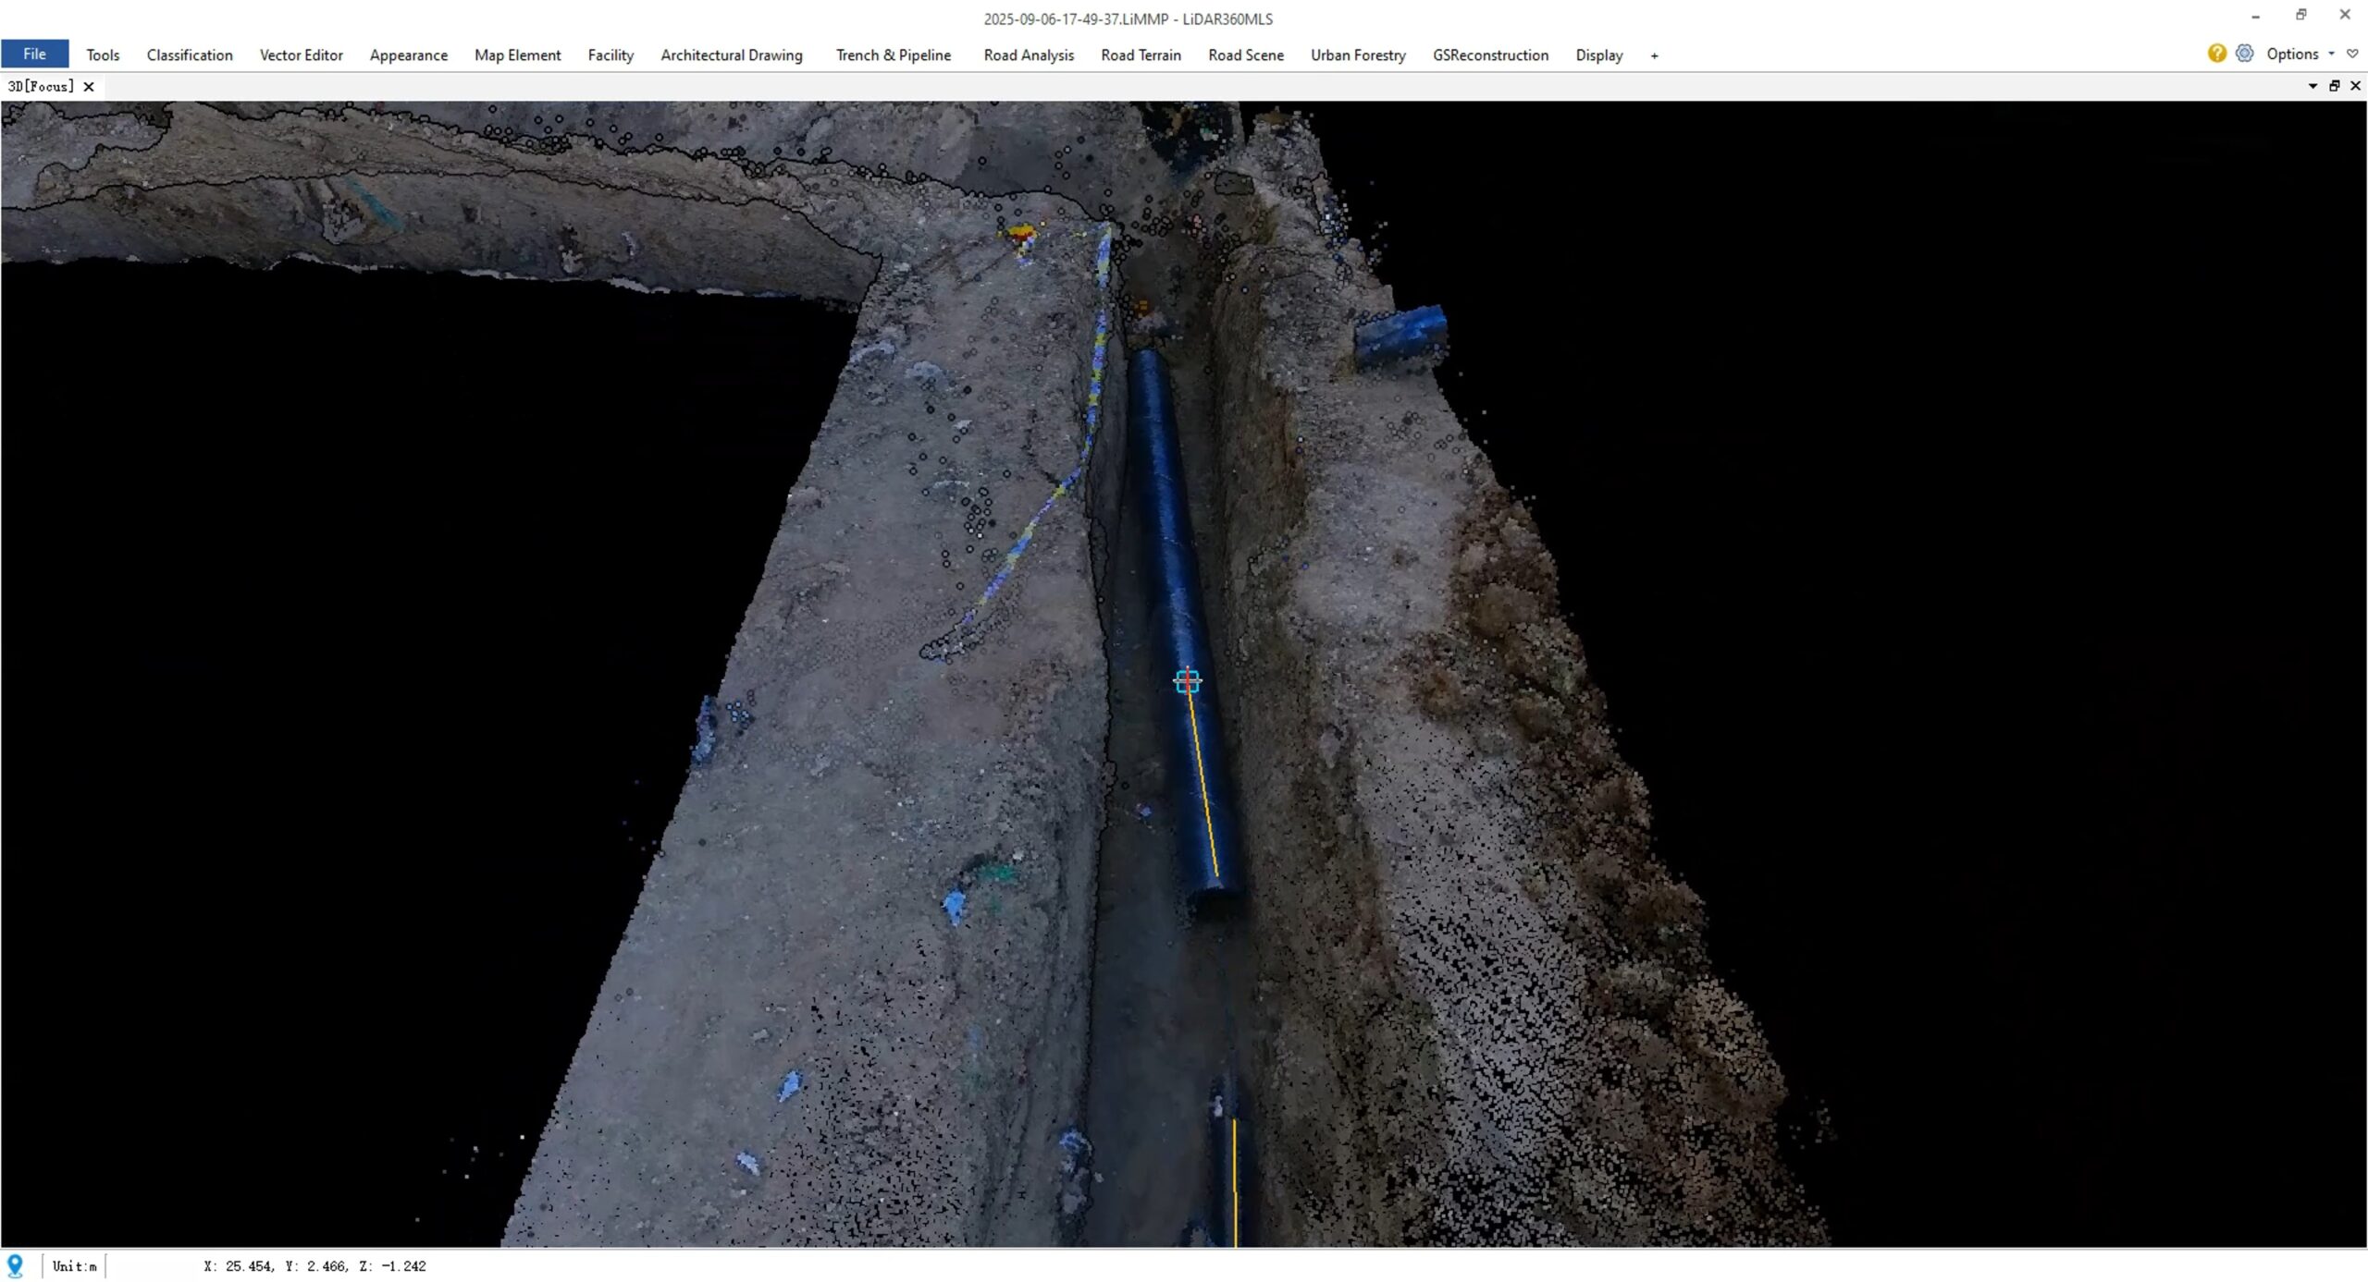Click the plus icon after the Display tab

click(1654, 55)
